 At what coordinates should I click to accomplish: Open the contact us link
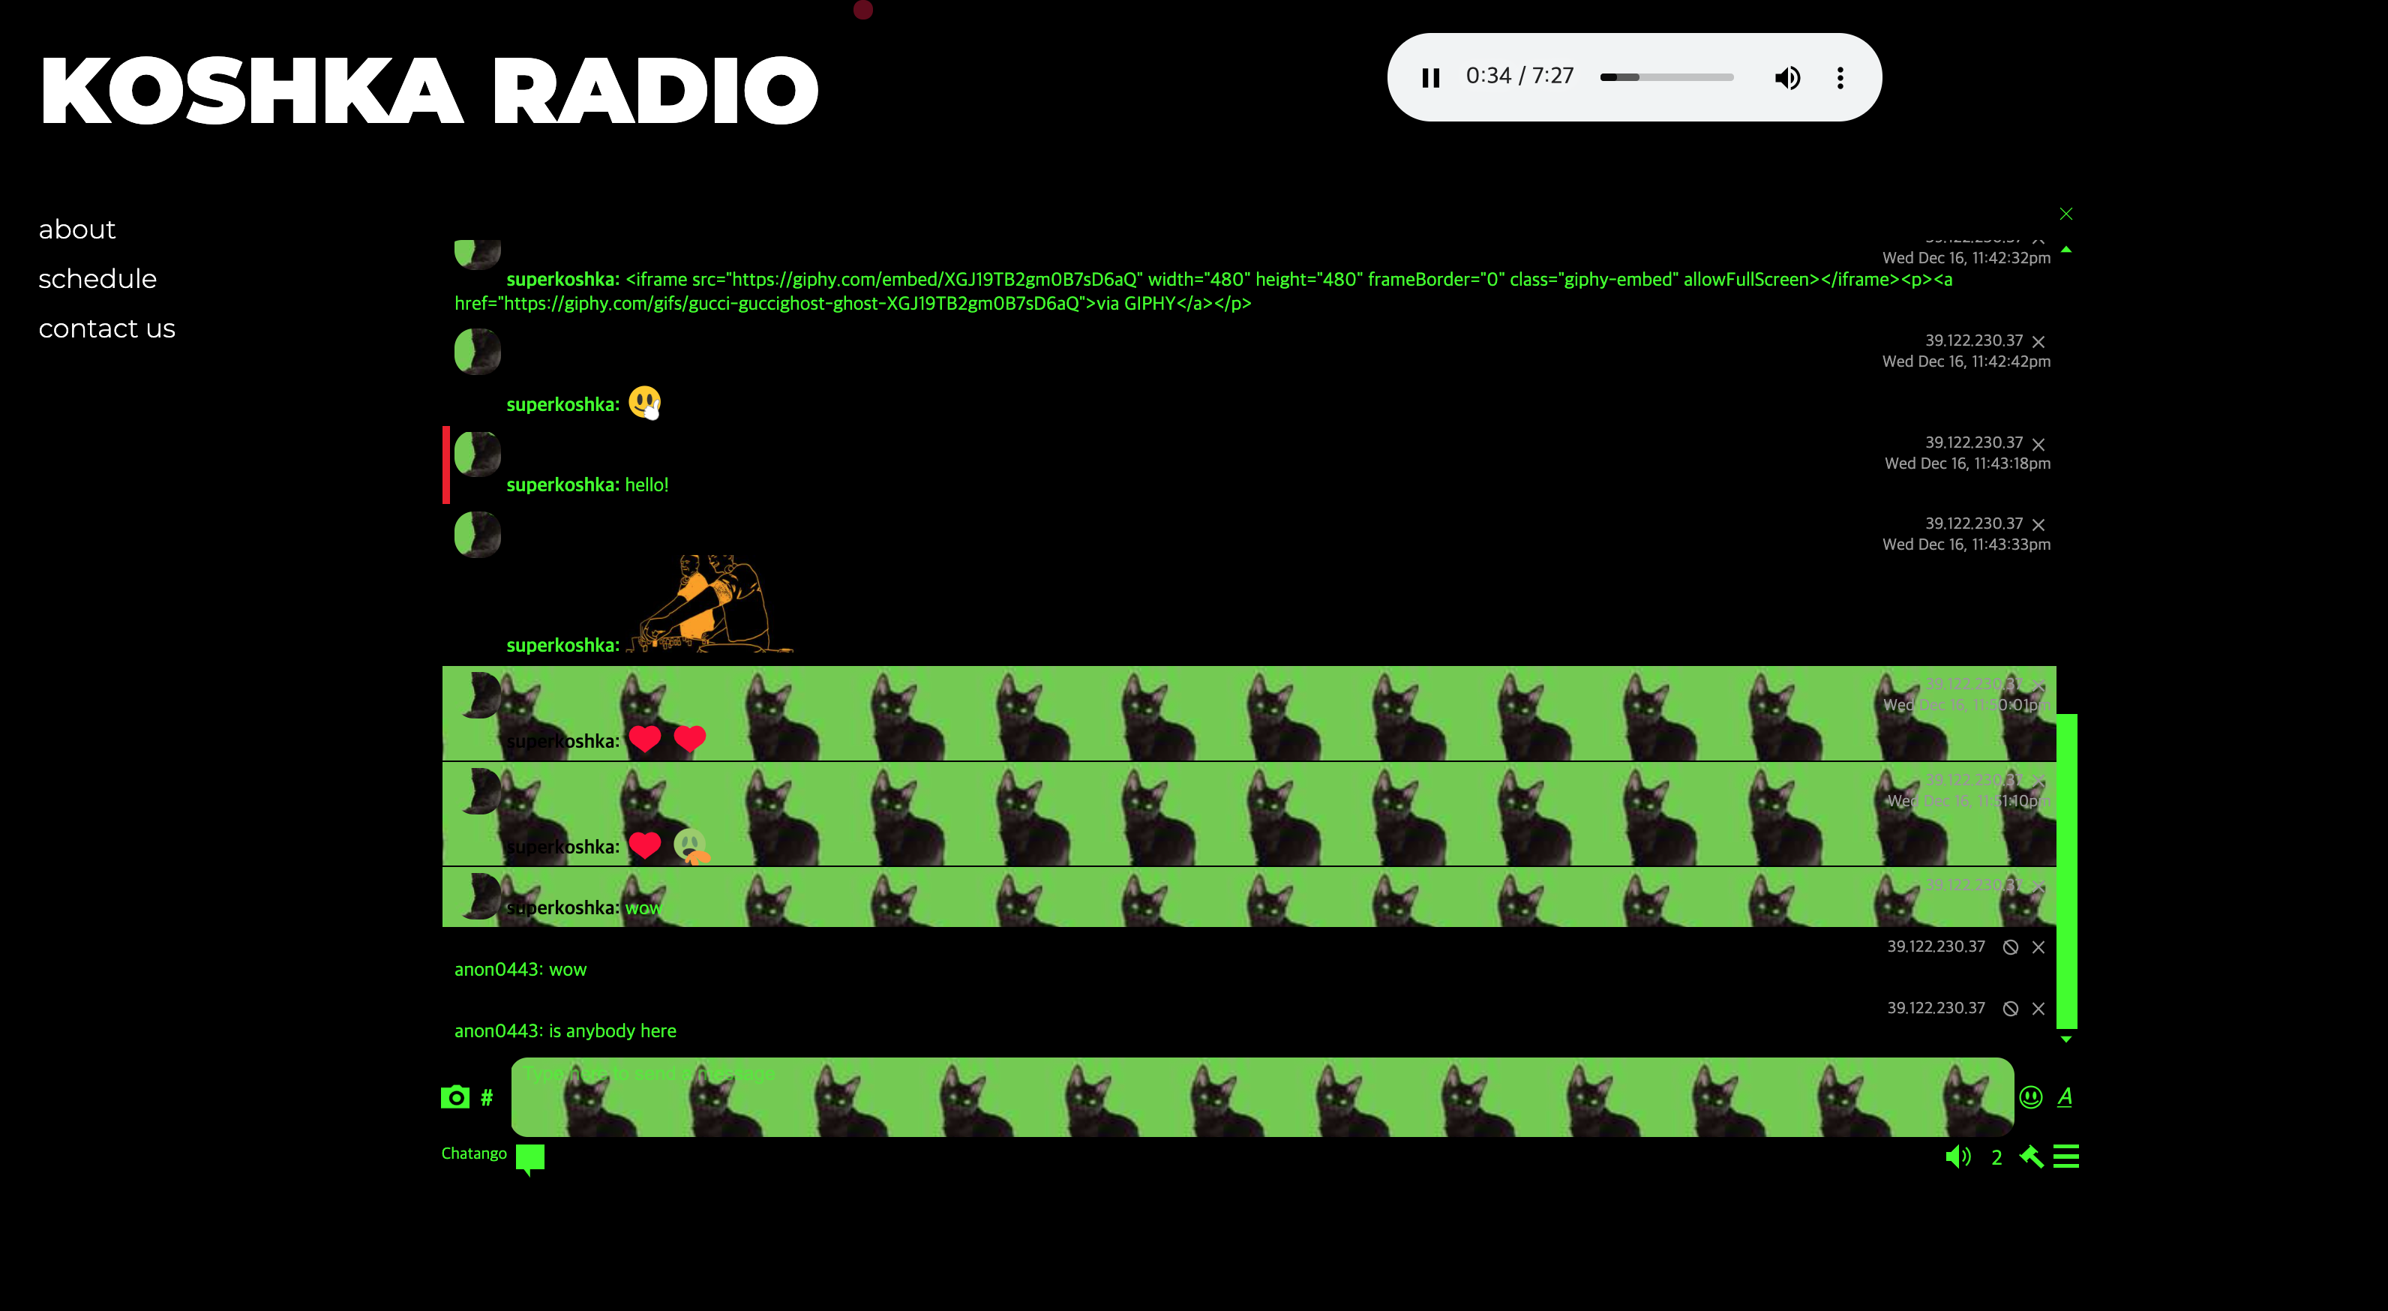pos(106,328)
